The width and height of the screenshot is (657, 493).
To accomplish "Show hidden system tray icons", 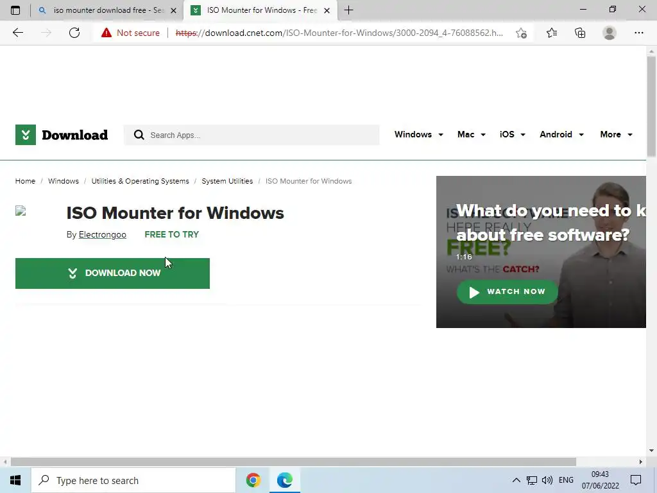I will coord(516,480).
